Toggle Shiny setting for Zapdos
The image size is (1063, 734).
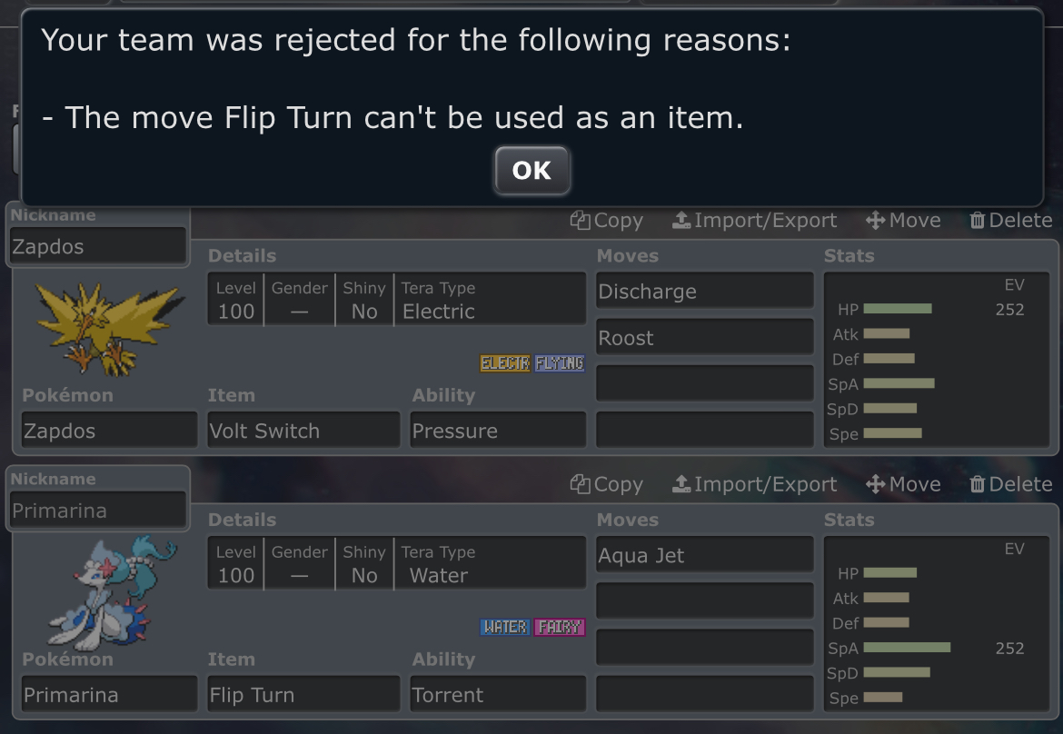(364, 301)
